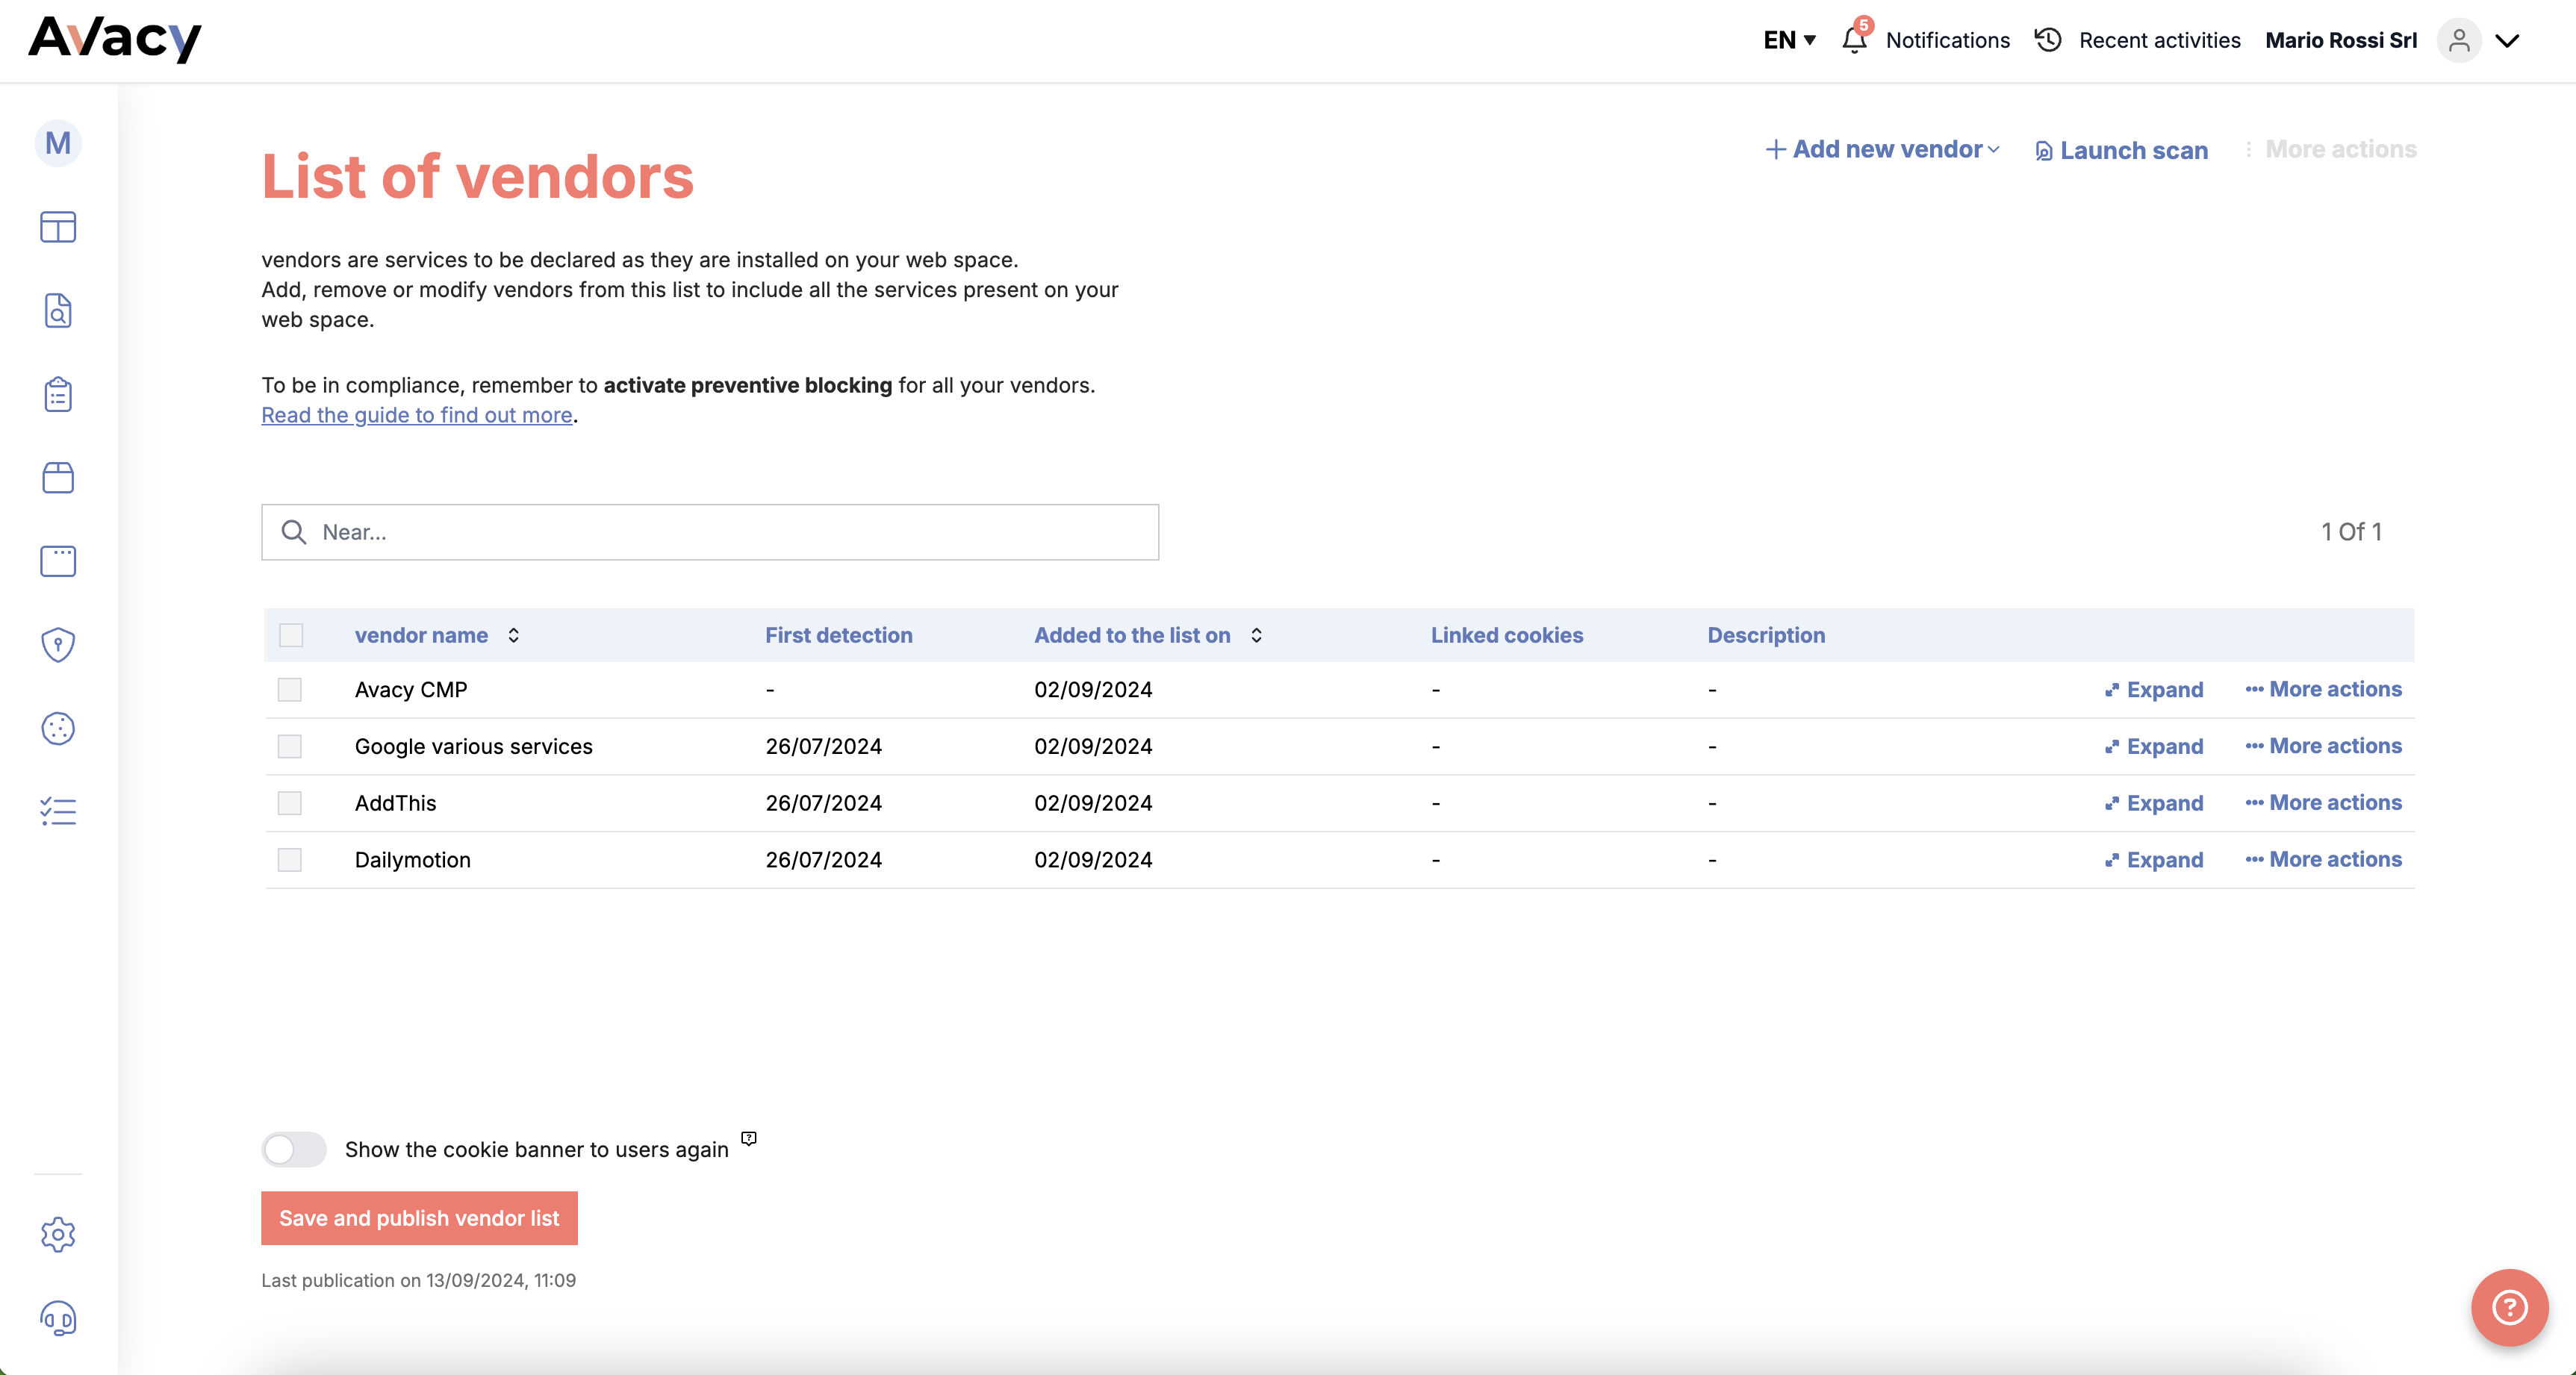Open the cookie icon in sidebar
Viewport: 2576px width, 1375px height.
pyautogui.click(x=58, y=728)
